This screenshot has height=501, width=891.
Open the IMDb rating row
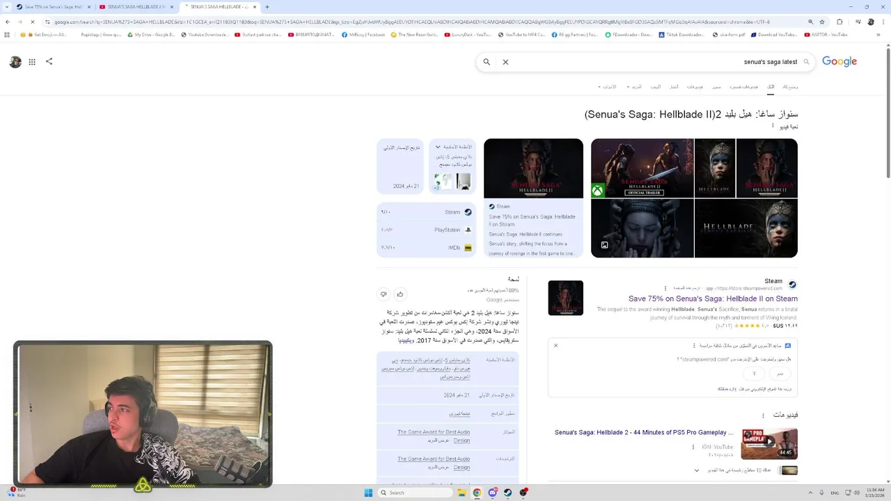(x=427, y=247)
